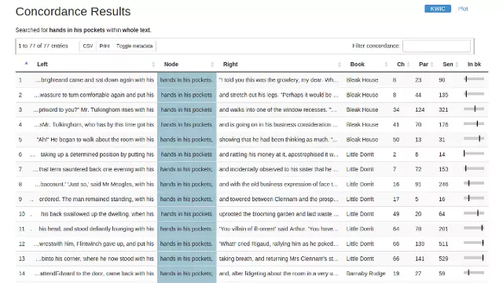Click 'Bleak House' in row 1
This screenshot has width=503, height=283.
coord(362,80)
